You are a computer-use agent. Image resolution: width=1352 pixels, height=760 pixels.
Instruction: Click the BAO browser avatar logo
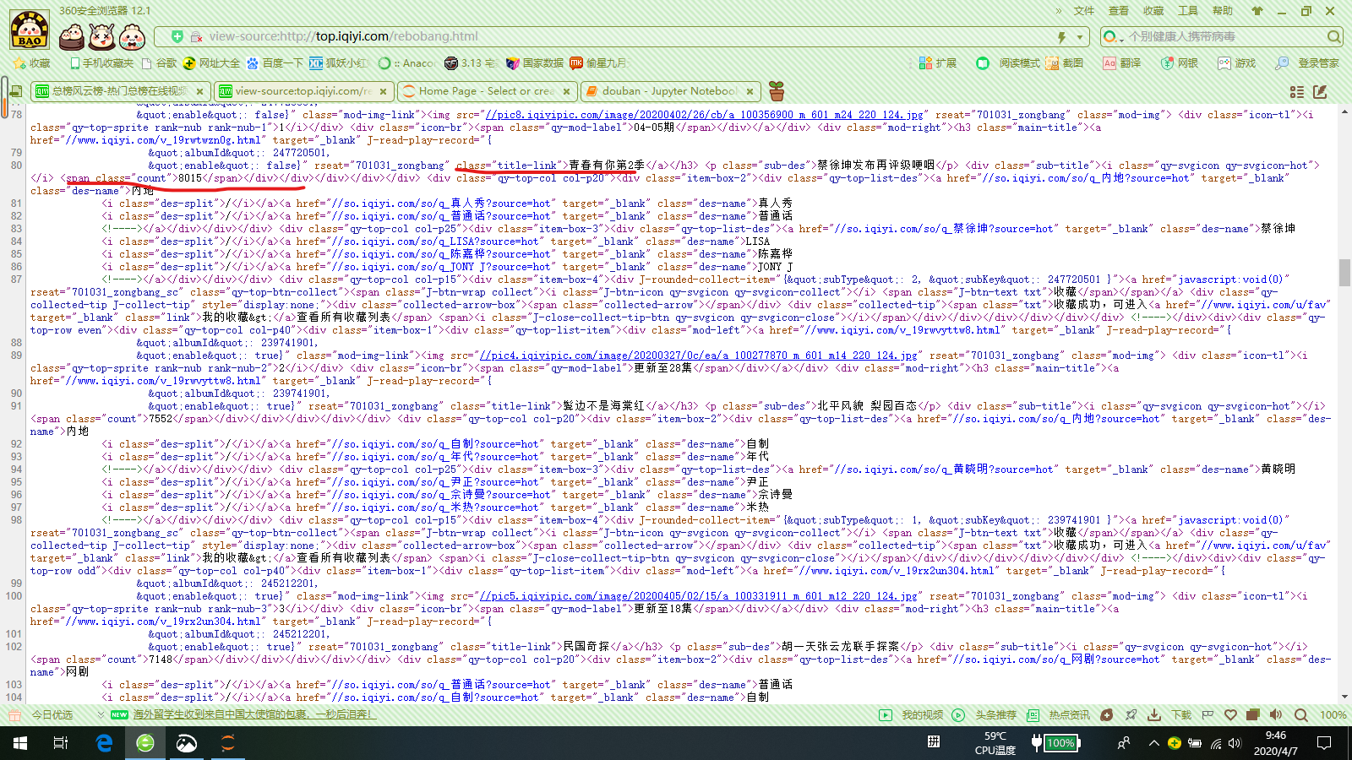click(30, 30)
